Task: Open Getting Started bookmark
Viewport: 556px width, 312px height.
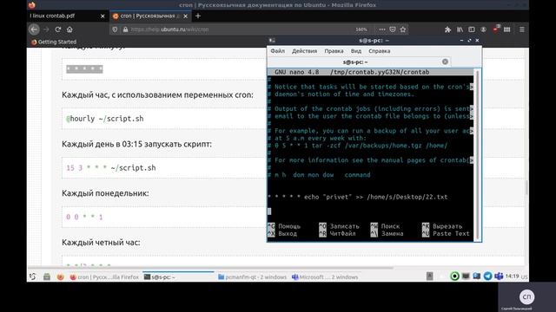Action: (54, 42)
